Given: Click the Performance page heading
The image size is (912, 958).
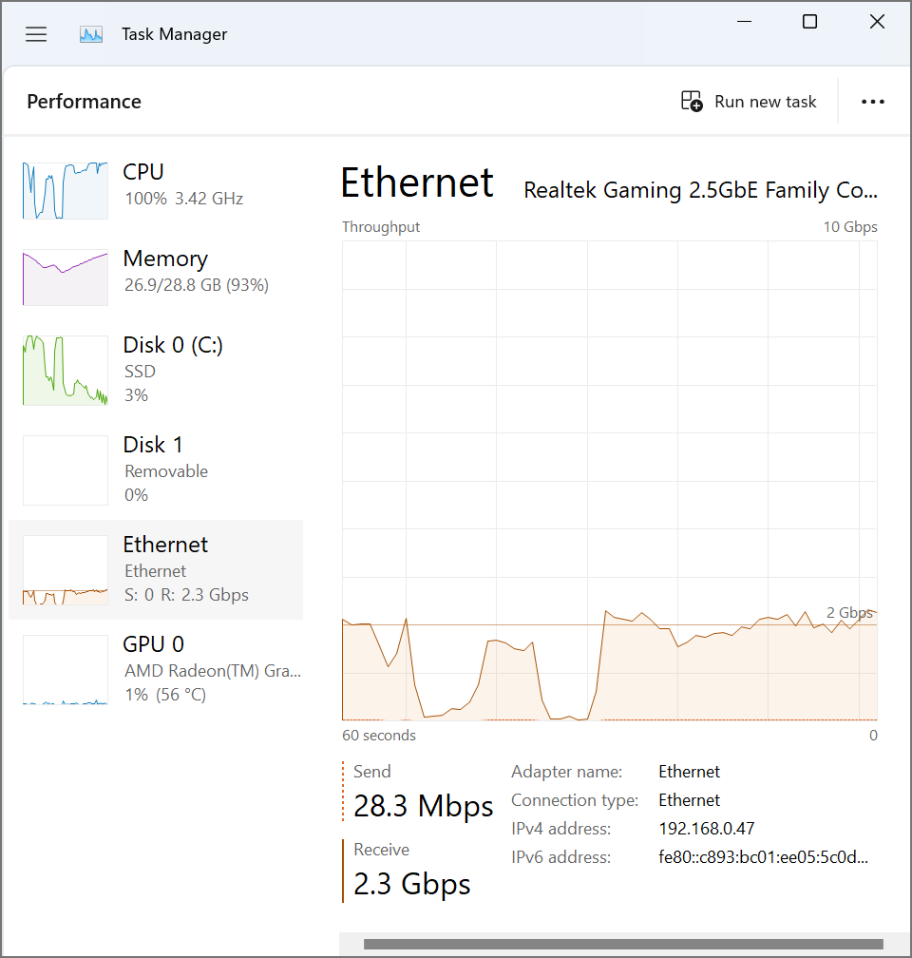Looking at the screenshot, I should pyautogui.click(x=85, y=102).
